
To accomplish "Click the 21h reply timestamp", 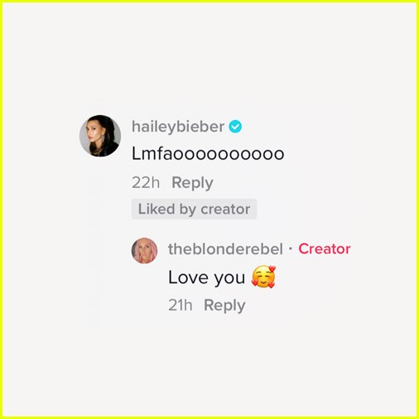I will point(181,306).
